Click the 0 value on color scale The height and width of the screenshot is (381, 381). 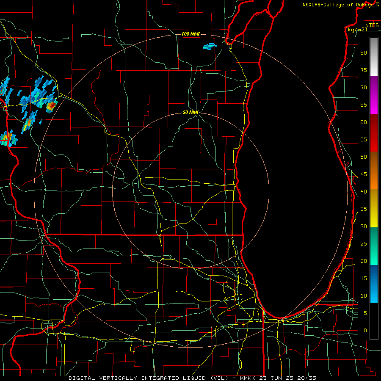click(x=365, y=331)
